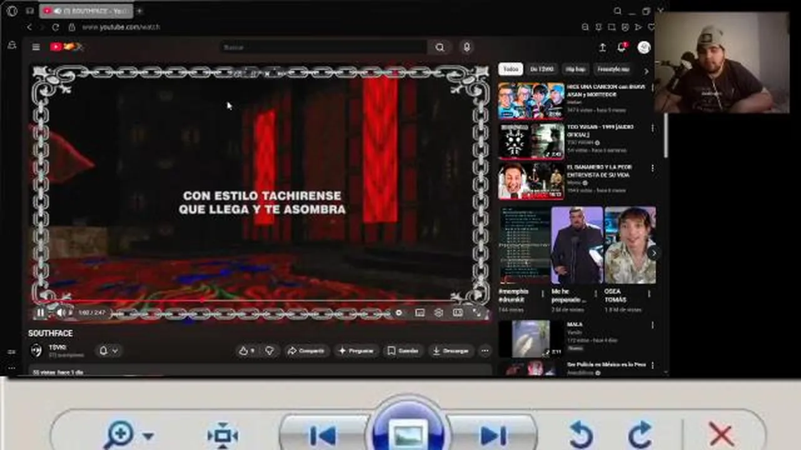Click the browser back arrow
This screenshot has height=450, width=801.
click(29, 27)
